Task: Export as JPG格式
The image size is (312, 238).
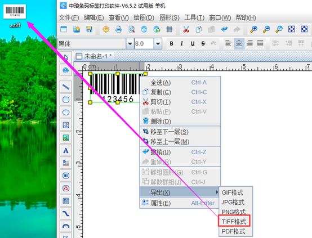Action: point(235,202)
